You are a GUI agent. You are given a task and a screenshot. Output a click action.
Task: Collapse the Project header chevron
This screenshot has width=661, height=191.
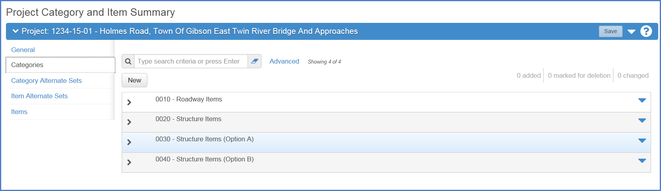15,31
